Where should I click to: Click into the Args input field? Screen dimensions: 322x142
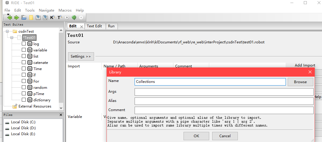coord(224,92)
